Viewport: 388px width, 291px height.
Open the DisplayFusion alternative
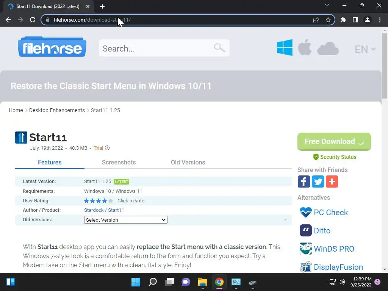(331, 267)
